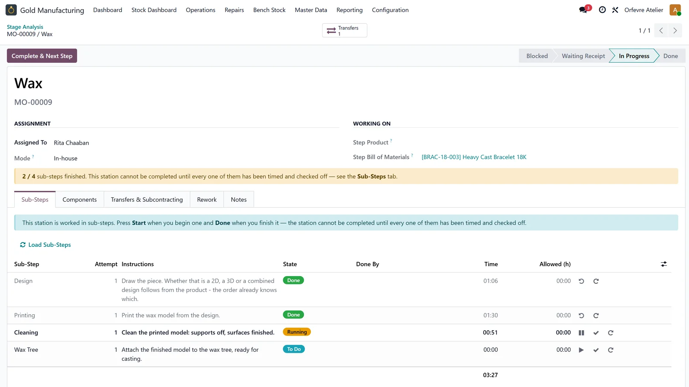Screen dimensions: 689x387
Task: Click the redo-attempt icon in the Design row
Action: pyautogui.click(x=596, y=281)
